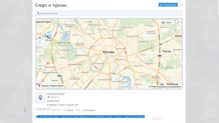Click the date 30.05.2019
This screenshot has height=123, width=219.
click(x=56, y=110)
